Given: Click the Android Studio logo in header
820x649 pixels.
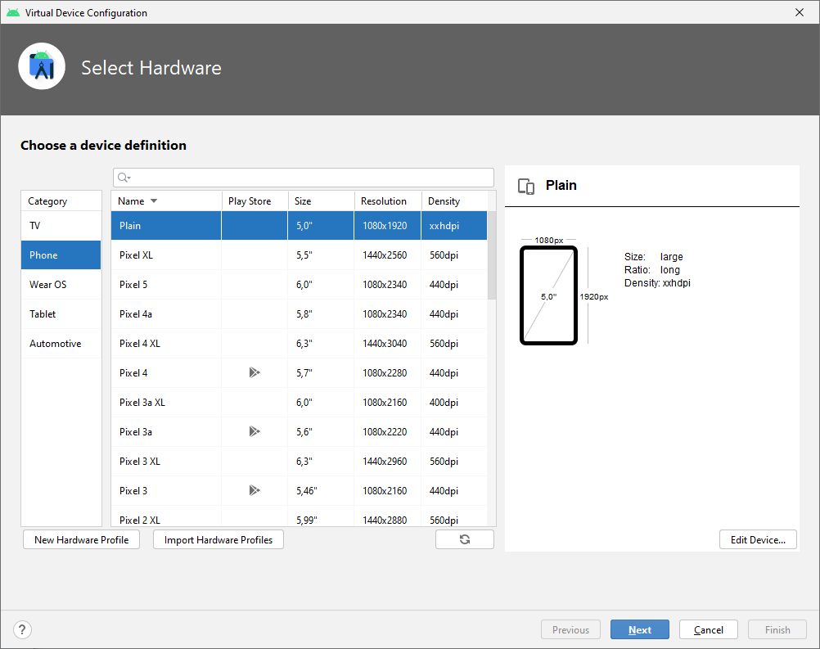Looking at the screenshot, I should point(42,67).
